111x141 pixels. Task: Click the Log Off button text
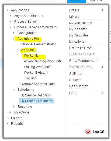point(98,132)
